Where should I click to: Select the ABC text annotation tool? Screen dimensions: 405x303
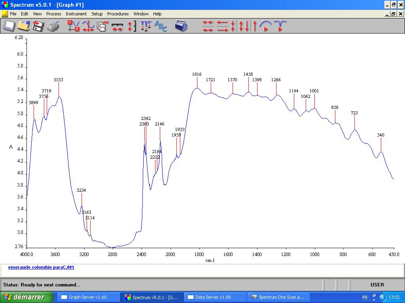pos(161,26)
